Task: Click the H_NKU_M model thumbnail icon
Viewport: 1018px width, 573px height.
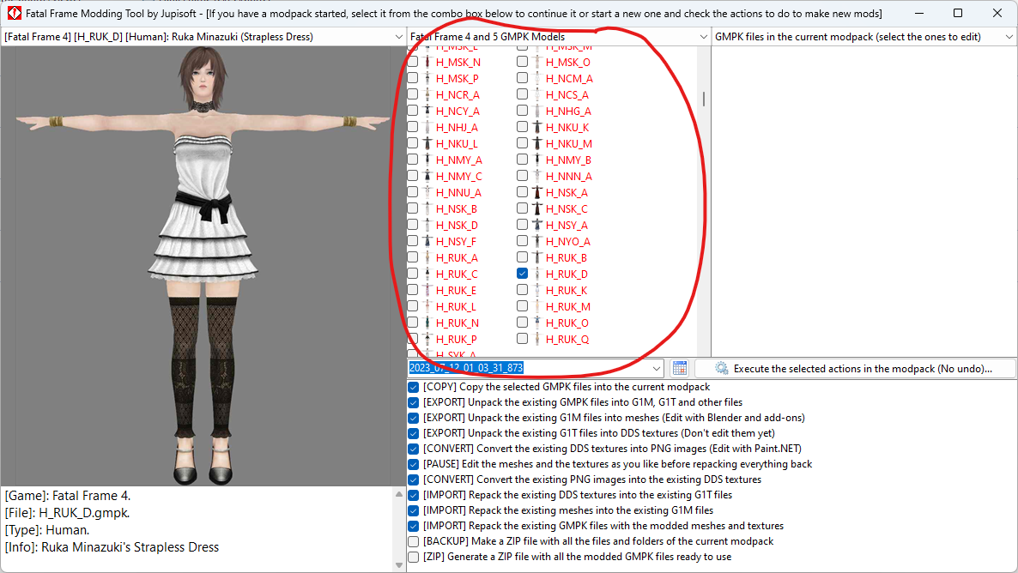Action: pyautogui.click(x=537, y=143)
